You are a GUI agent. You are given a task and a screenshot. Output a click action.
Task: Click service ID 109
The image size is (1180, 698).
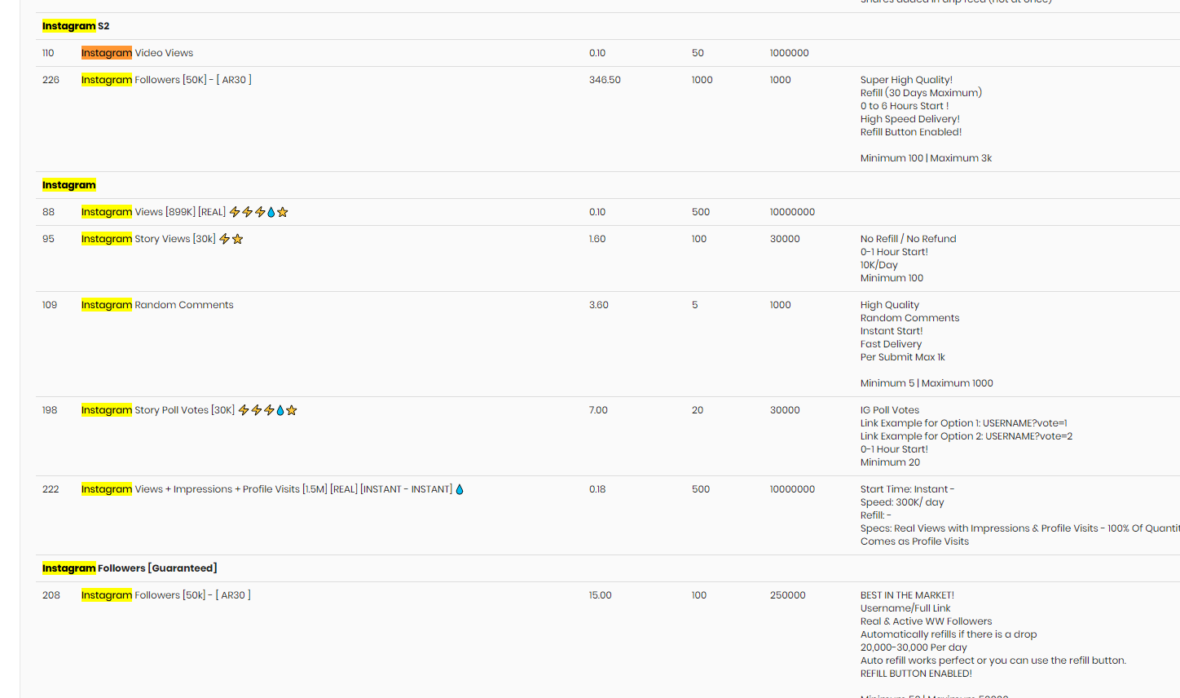point(50,305)
